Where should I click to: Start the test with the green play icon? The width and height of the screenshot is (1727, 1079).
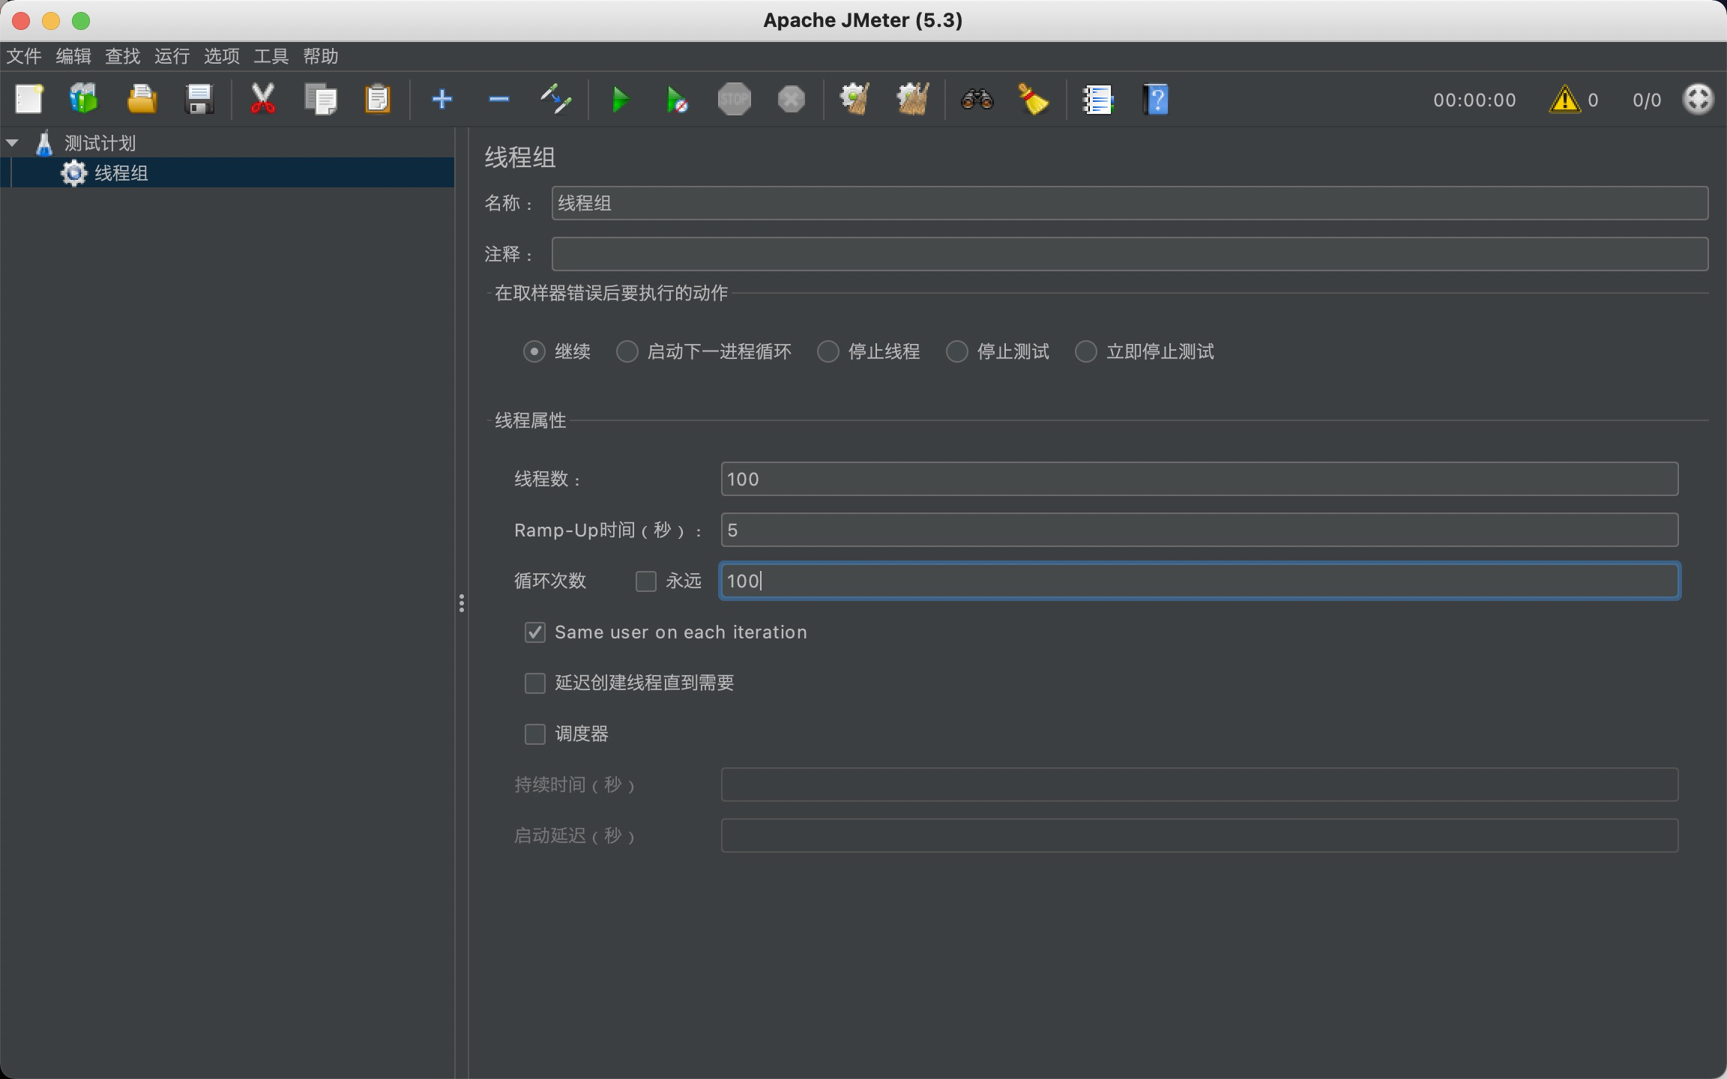(620, 100)
